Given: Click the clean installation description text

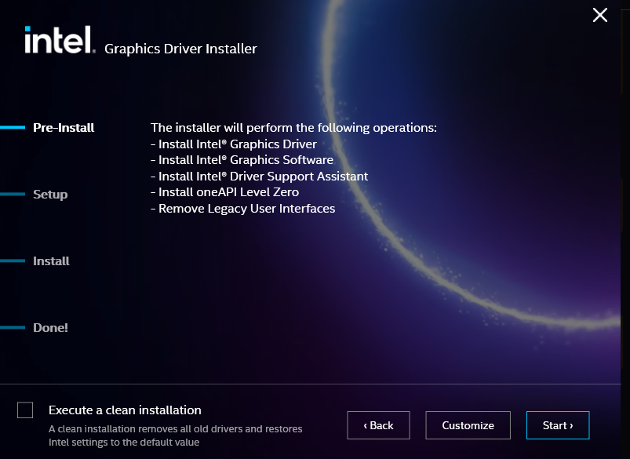Looking at the screenshot, I should coord(175,435).
